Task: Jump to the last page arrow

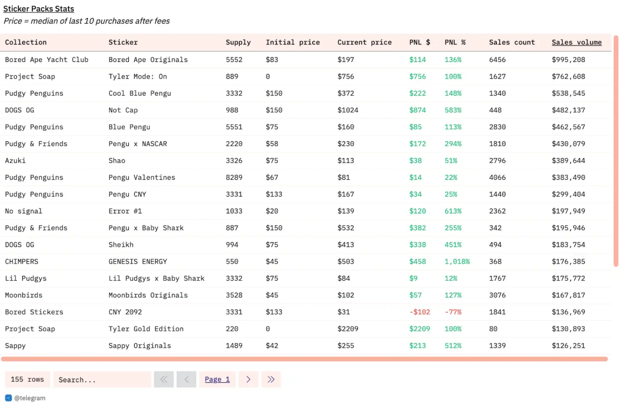Action: click(271, 379)
